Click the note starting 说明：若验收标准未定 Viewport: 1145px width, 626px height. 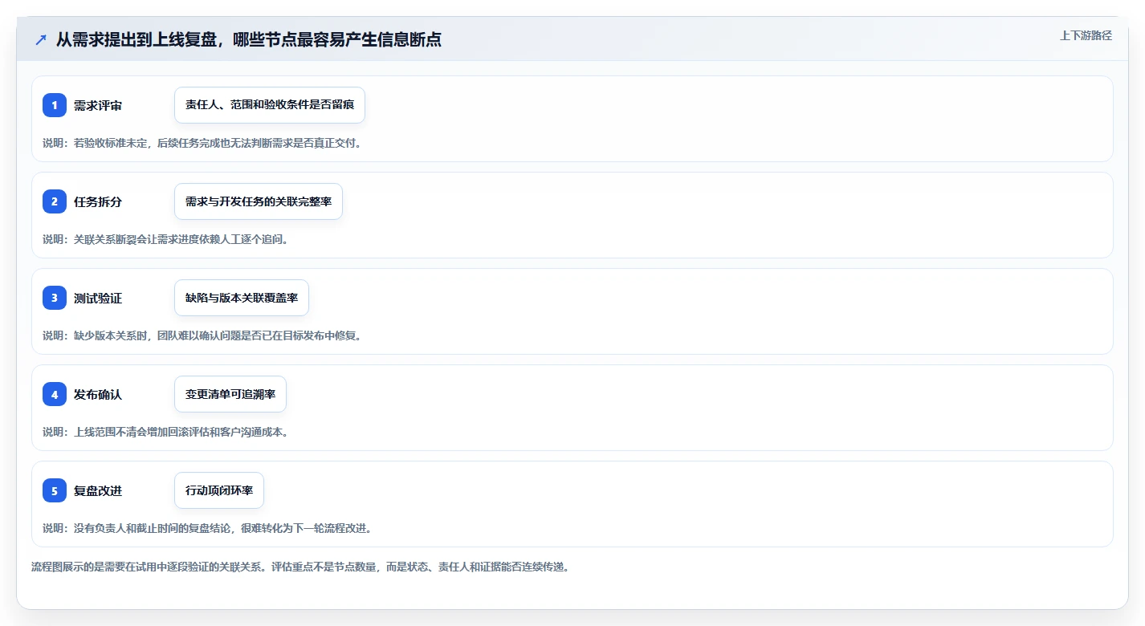202,143
